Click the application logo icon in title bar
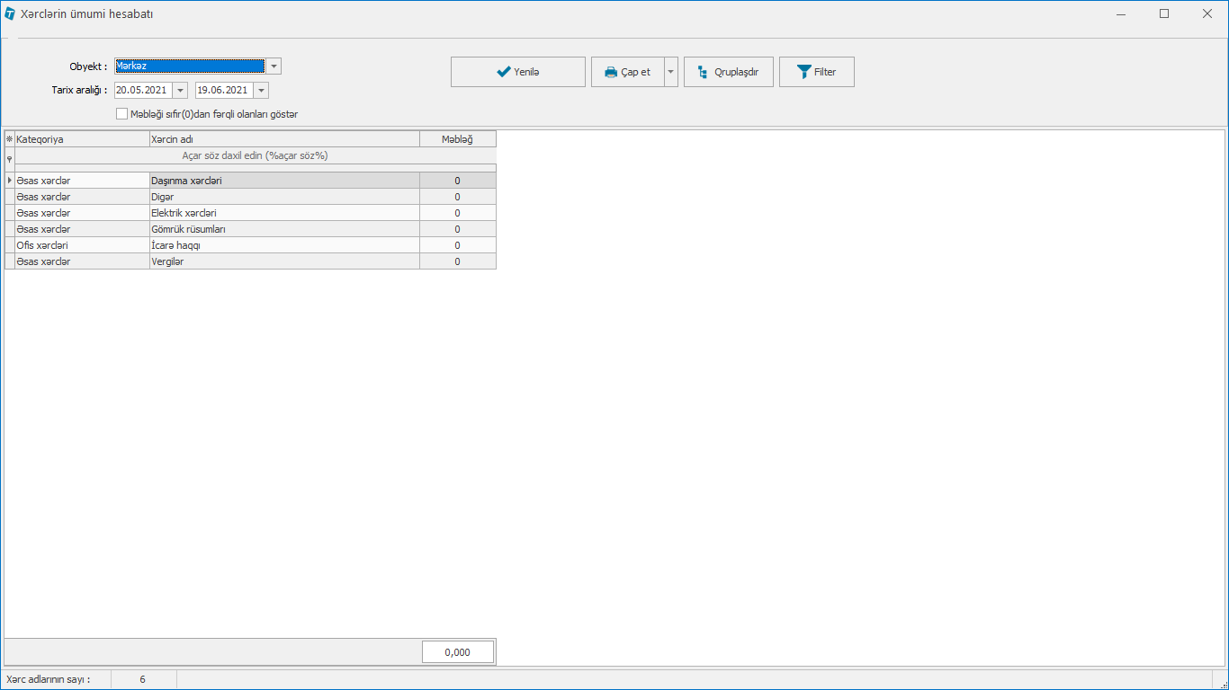 (x=10, y=14)
